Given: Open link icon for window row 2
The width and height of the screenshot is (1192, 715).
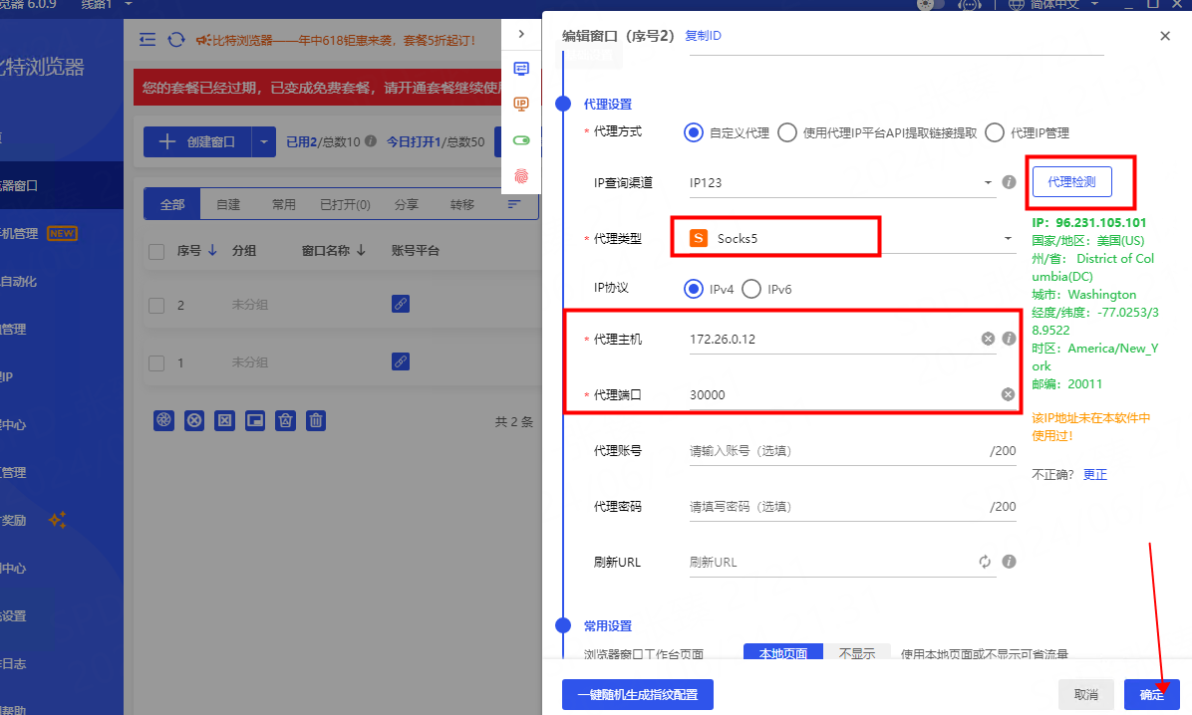Looking at the screenshot, I should pyautogui.click(x=401, y=305).
